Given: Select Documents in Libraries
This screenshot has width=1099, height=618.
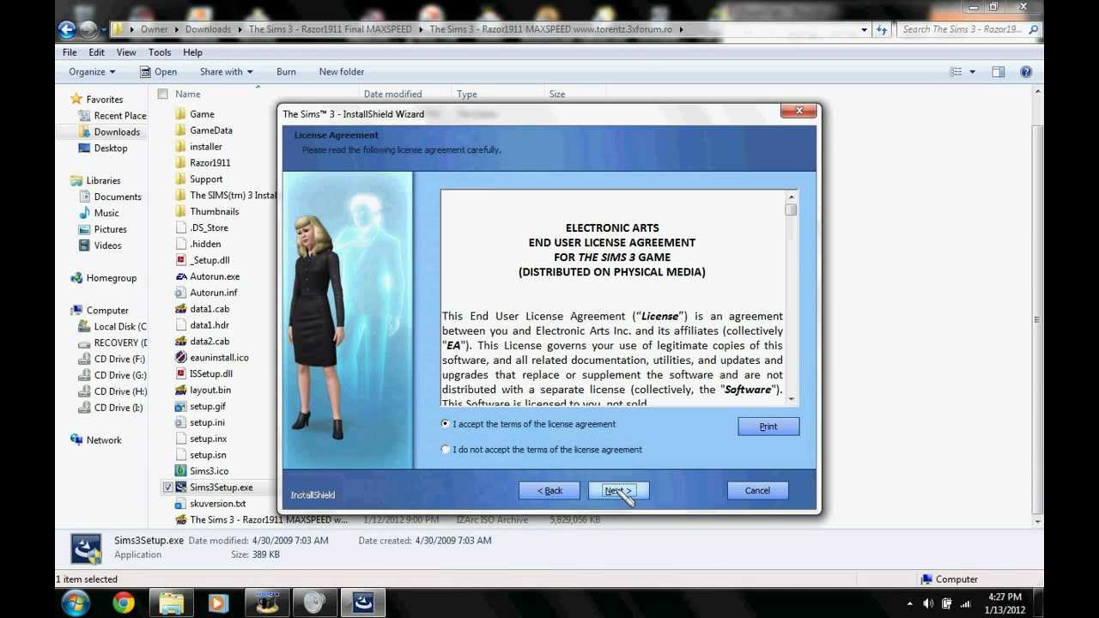Looking at the screenshot, I should (110, 197).
